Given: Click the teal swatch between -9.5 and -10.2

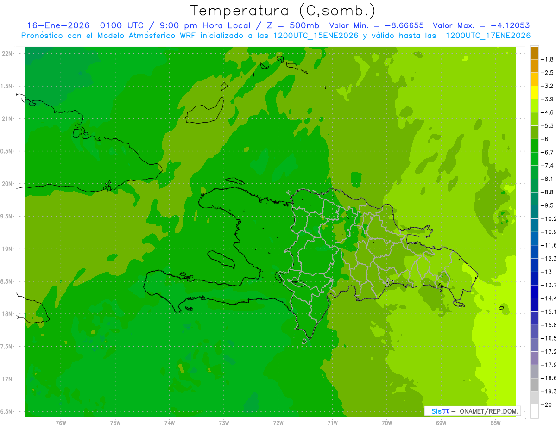Looking at the screenshot, I should pos(534,212).
